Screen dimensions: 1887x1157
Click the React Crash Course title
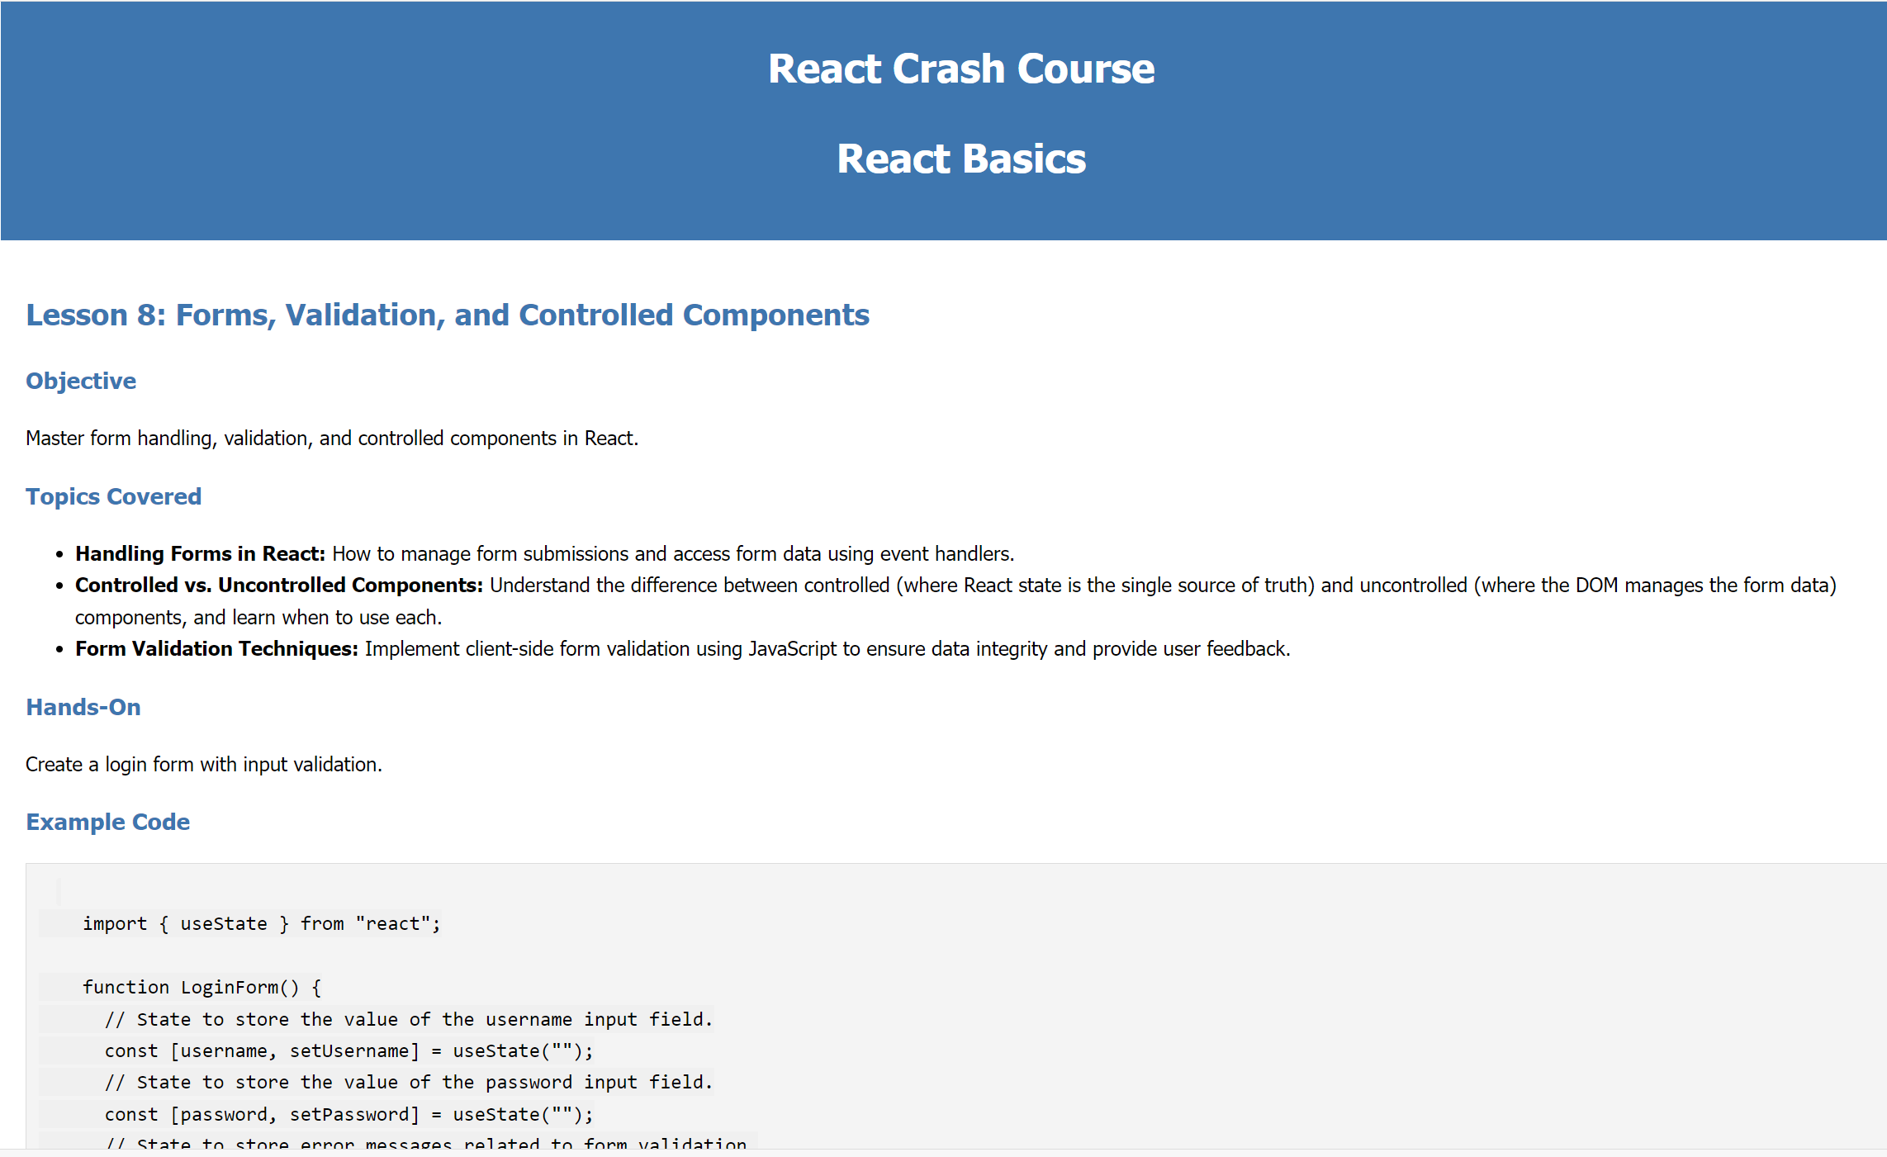[x=960, y=69]
